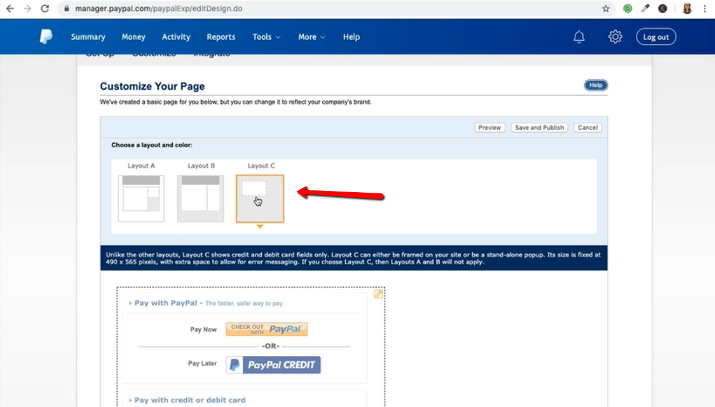Click the 'Pay Later' label
The width and height of the screenshot is (715, 407).
coord(202,363)
